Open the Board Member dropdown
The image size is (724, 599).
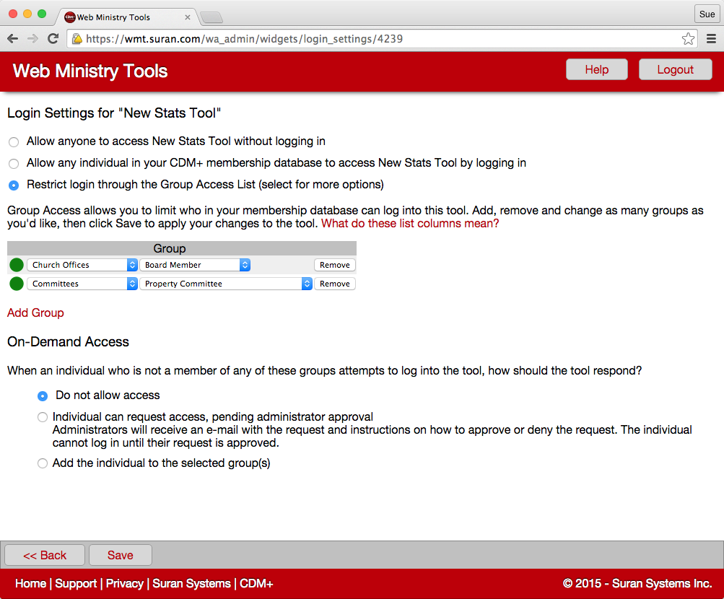coord(195,265)
